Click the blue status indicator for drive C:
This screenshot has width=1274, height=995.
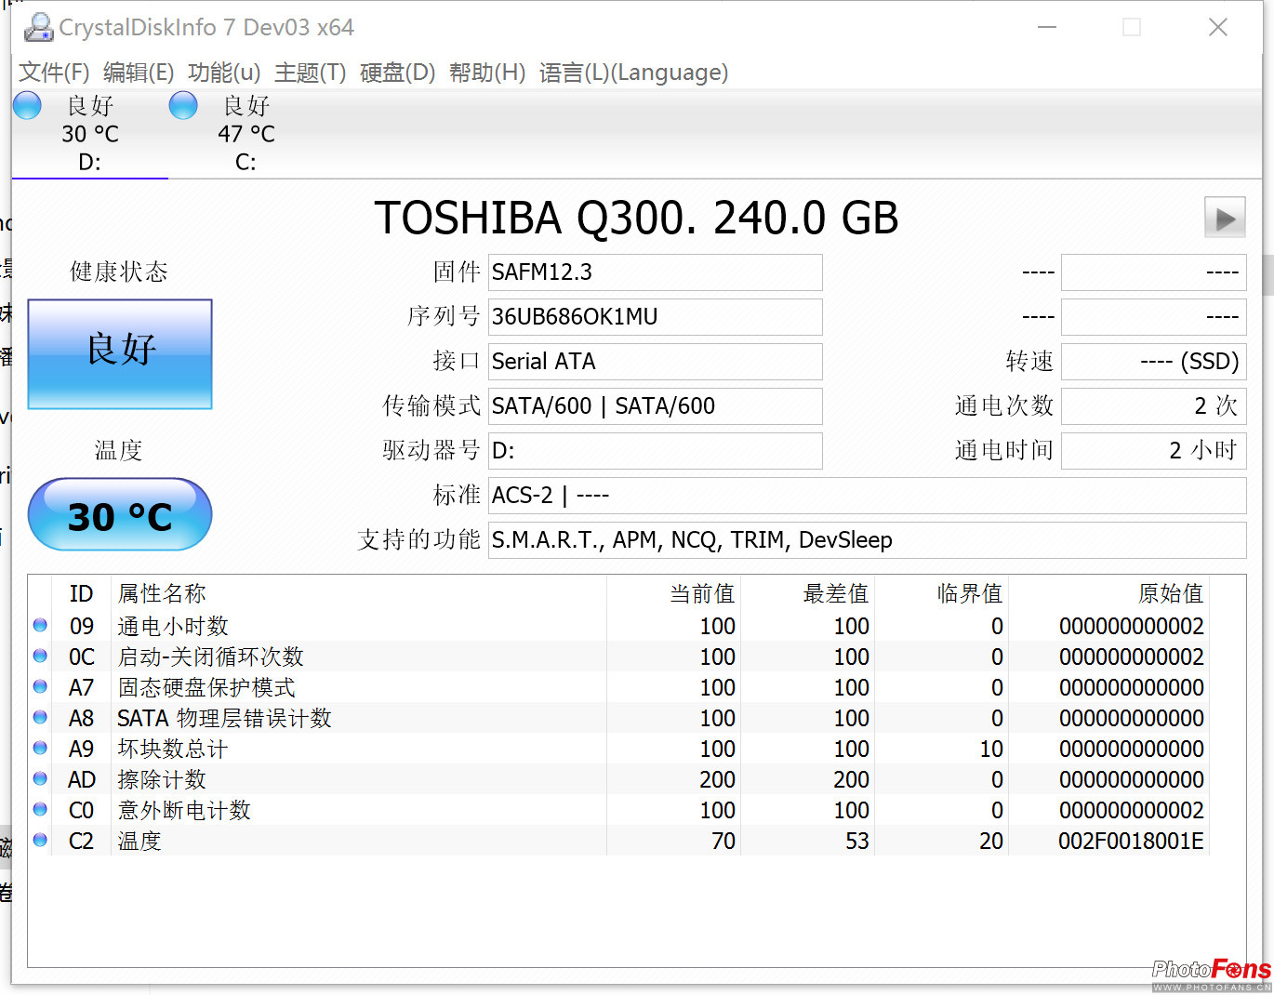click(182, 105)
